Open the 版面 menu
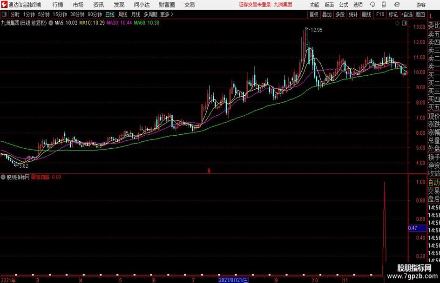This screenshot has width=440, height=283. point(329,5)
